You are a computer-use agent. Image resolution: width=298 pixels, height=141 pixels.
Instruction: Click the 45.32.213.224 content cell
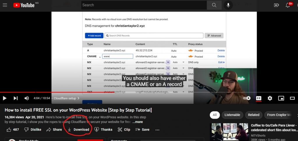click(144, 51)
